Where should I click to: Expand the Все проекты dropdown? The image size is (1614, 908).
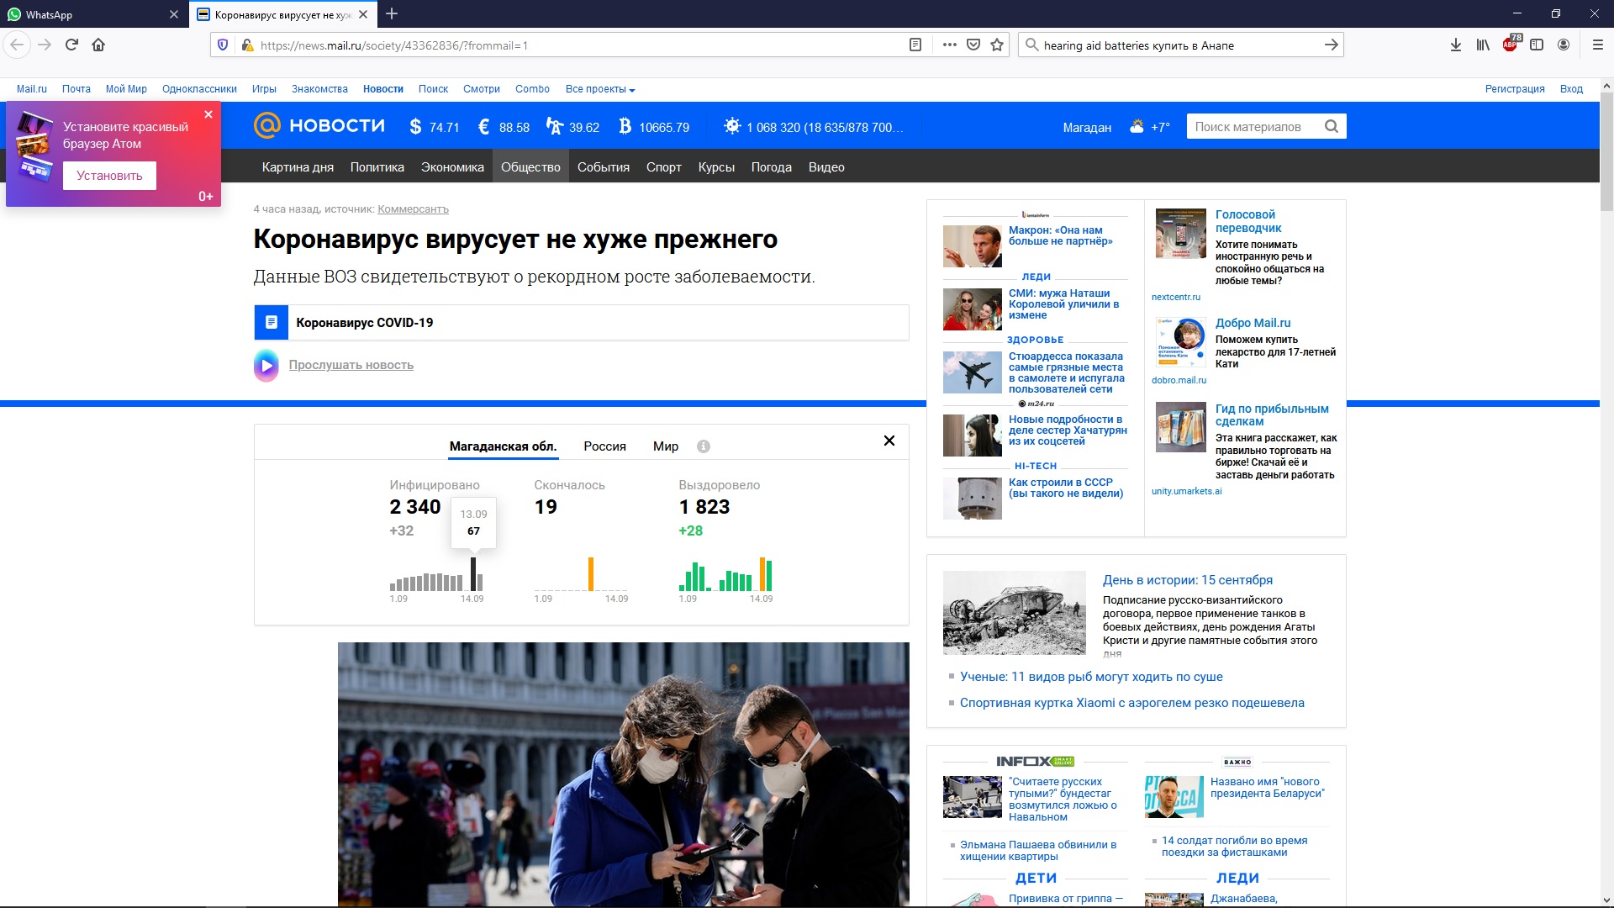(599, 89)
